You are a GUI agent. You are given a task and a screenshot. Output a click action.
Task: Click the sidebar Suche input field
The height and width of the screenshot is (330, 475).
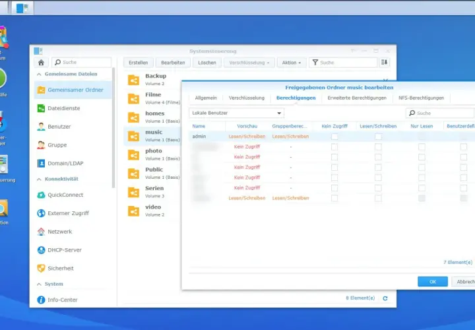[x=82, y=62]
